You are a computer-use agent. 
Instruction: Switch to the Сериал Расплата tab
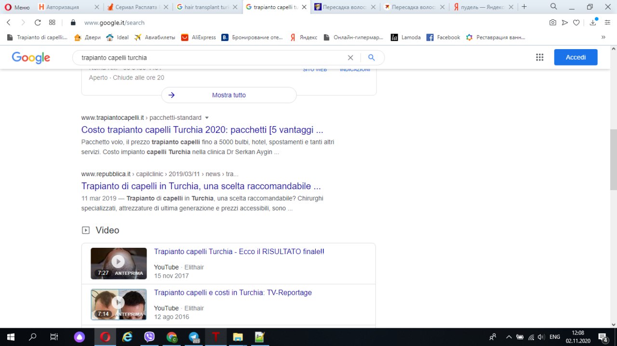coord(138,7)
